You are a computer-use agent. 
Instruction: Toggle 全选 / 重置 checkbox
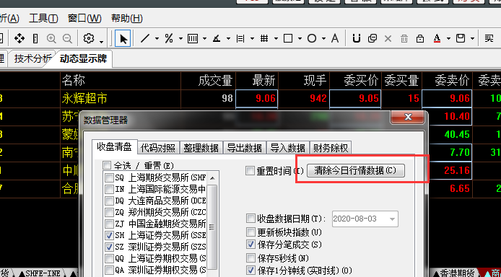click(x=106, y=165)
